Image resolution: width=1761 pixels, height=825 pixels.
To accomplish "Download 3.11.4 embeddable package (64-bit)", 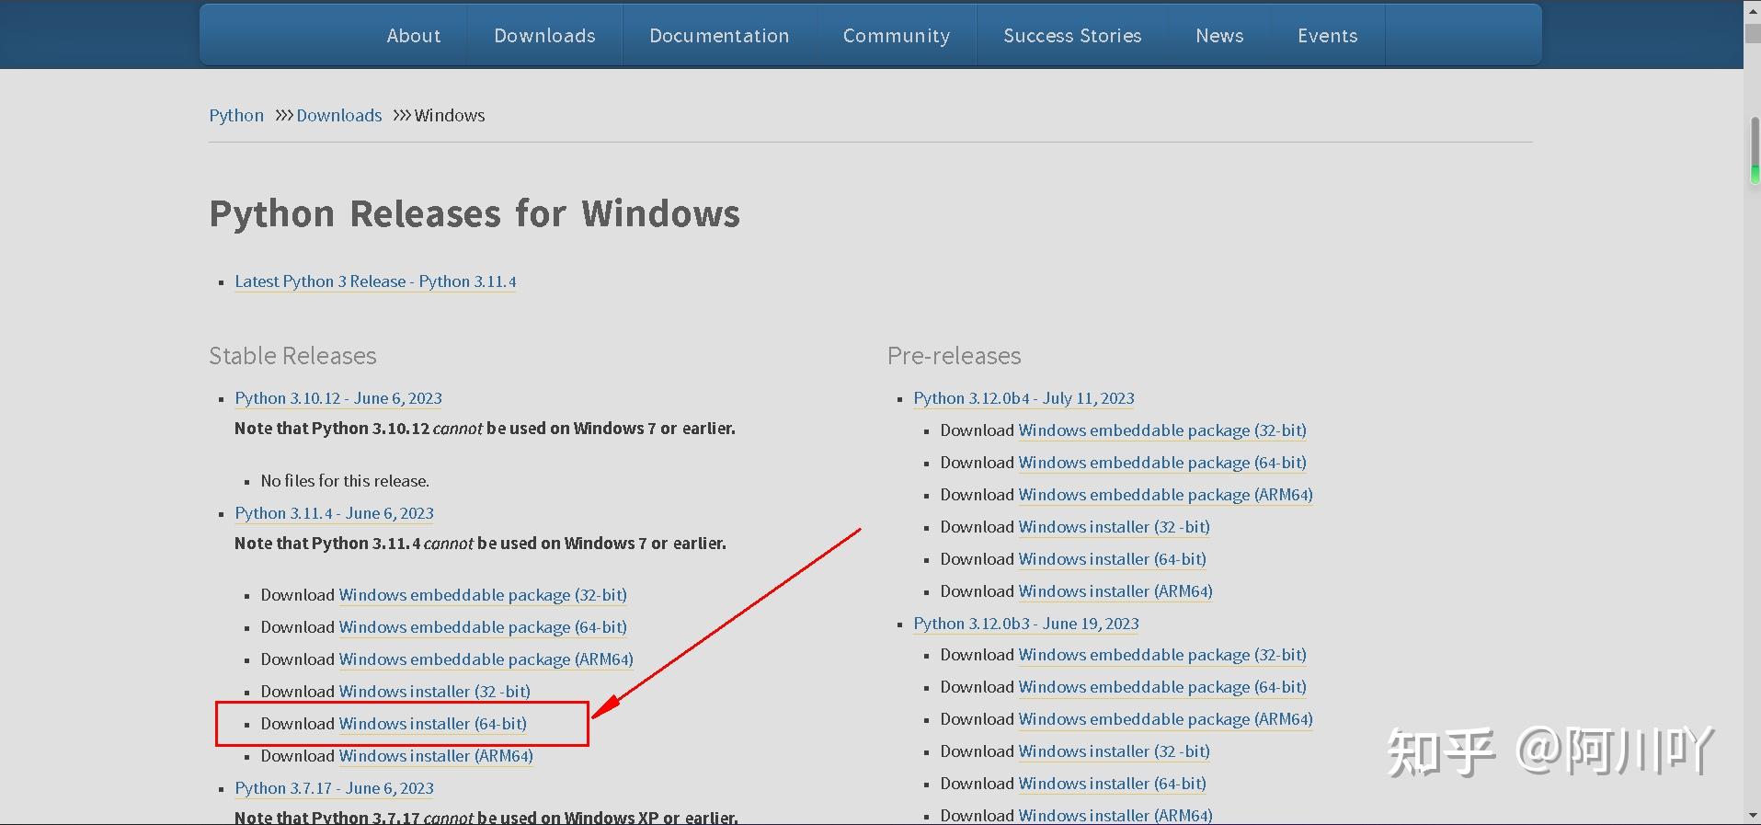I will [483, 627].
